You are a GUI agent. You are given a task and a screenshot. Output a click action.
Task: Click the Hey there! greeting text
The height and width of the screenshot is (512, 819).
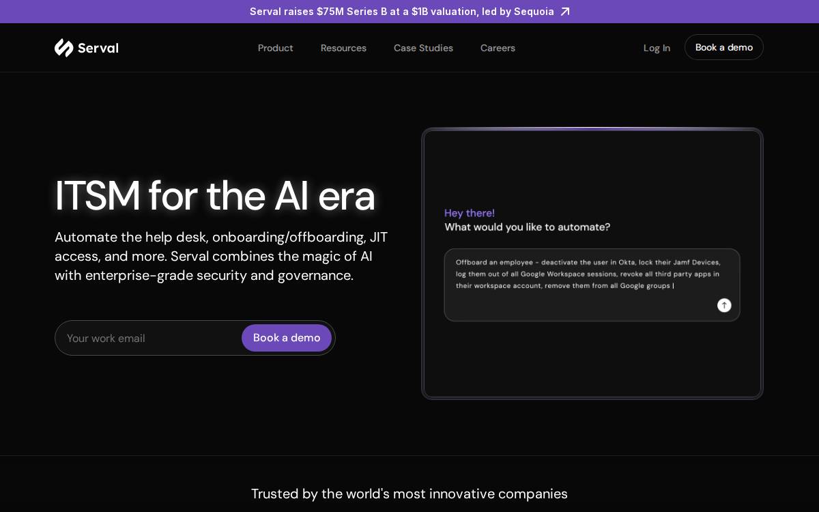[x=470, y=213]
